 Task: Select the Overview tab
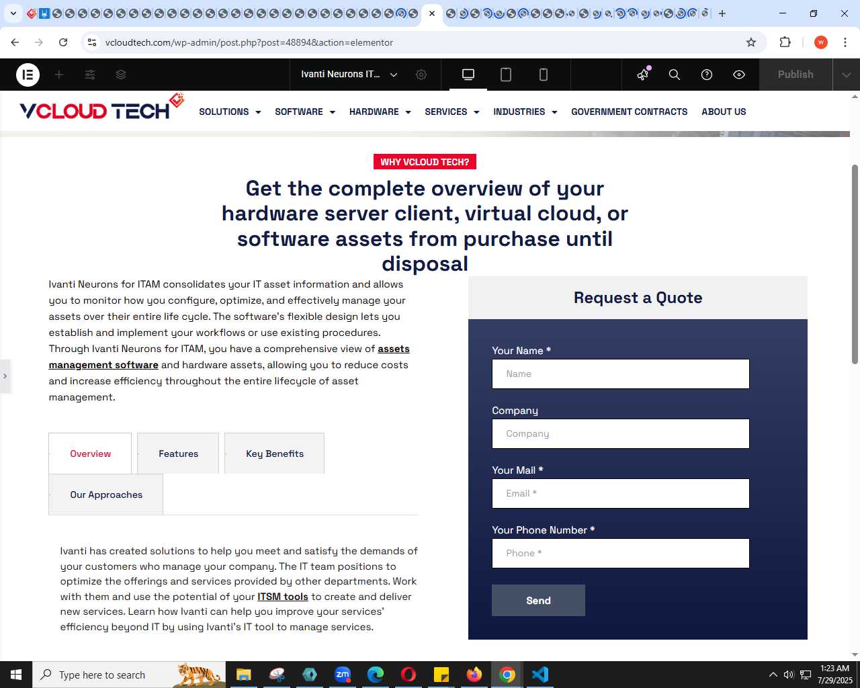[90, 454]
